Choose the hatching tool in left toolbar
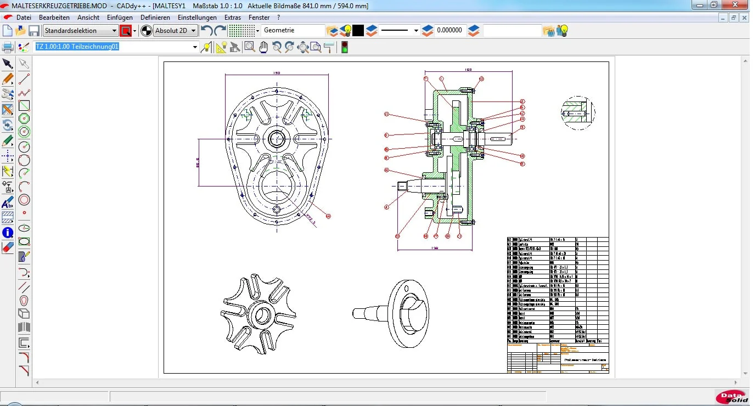753x406 pixels. coord(8,217)
